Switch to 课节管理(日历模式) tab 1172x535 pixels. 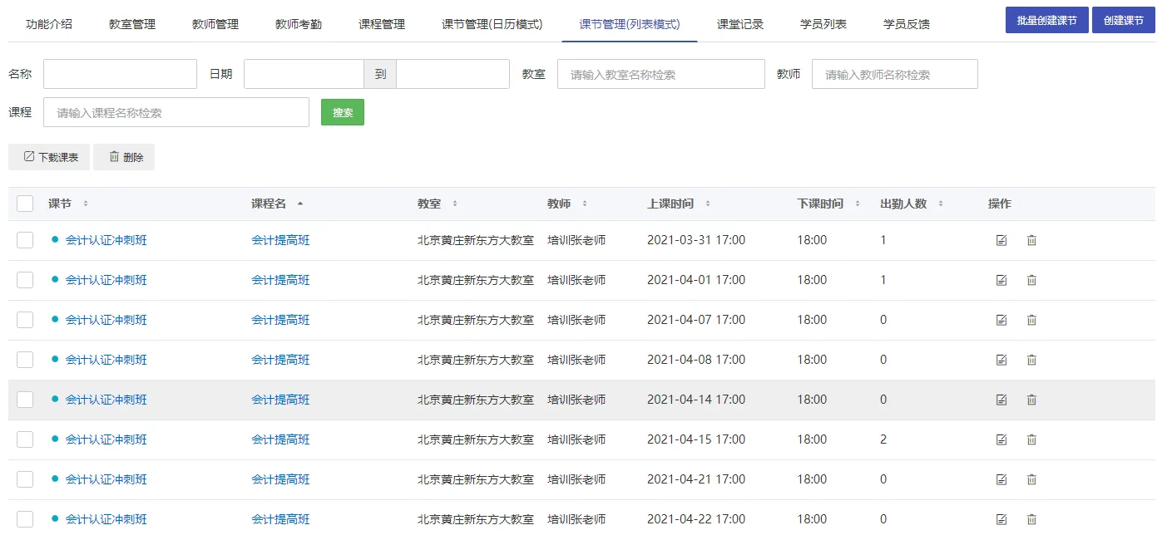(492, 24)
